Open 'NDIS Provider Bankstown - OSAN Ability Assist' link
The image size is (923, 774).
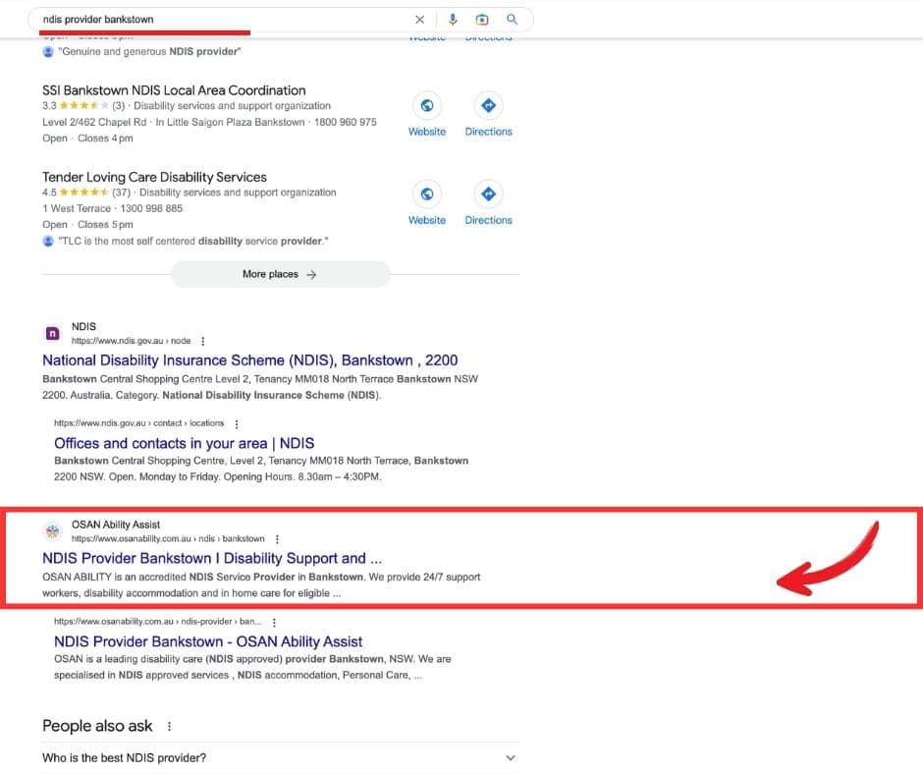tap(208, 641)
